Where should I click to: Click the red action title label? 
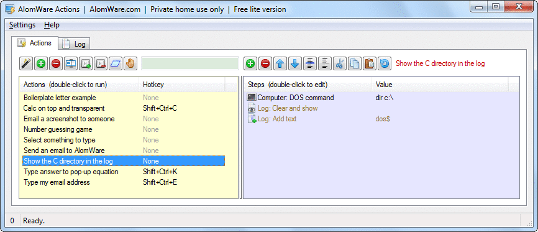point(440,63)
